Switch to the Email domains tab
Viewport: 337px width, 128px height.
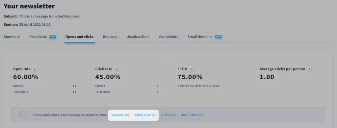[x=200, y=37]
